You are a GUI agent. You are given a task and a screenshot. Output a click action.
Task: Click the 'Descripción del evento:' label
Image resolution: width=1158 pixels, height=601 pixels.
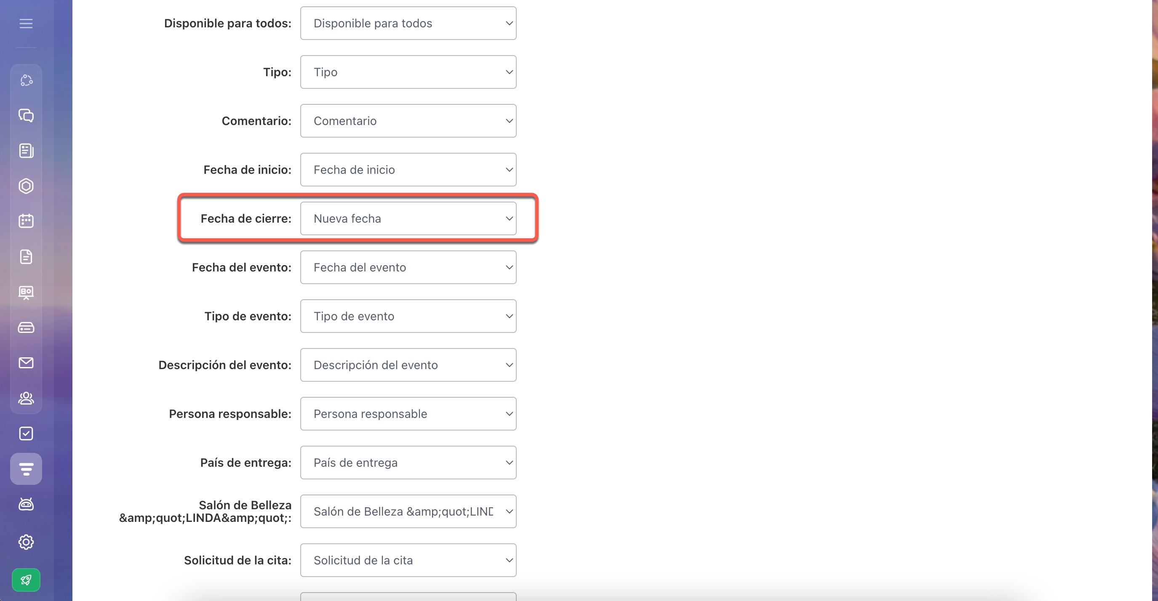point(225,365)
